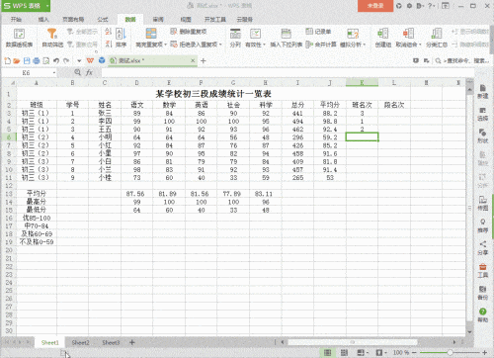Open the 数据透视表 pivot table tool
The width and height of the screenshot is (494, 358).
[19, 38]
